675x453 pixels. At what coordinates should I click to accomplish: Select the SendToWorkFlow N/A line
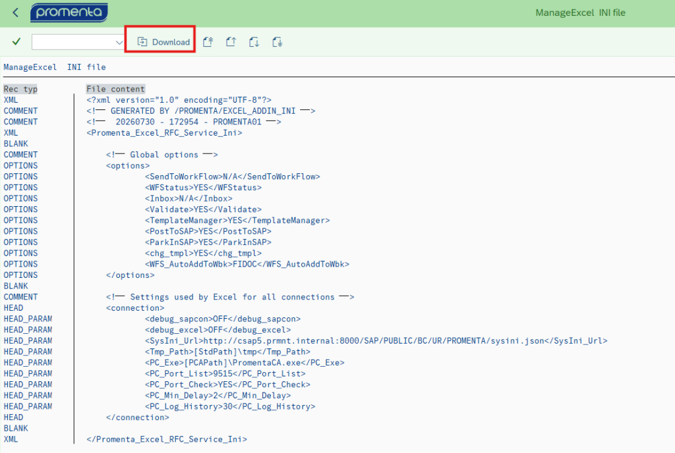click(x=233, y=176)
